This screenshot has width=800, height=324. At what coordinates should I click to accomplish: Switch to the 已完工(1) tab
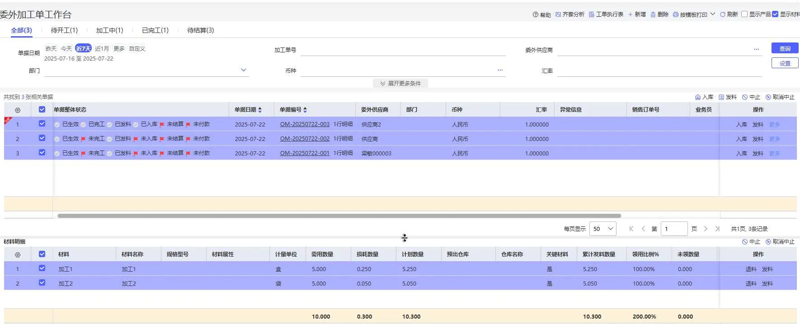155,30
